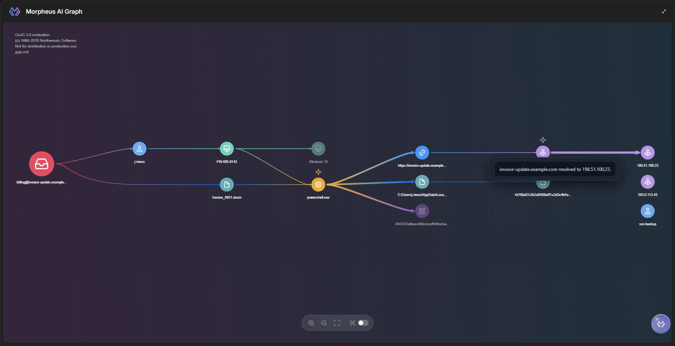The image size is (675, 346).
Task: Click the 'Morpheus AI Graph' title text
Action: point(54,11)
